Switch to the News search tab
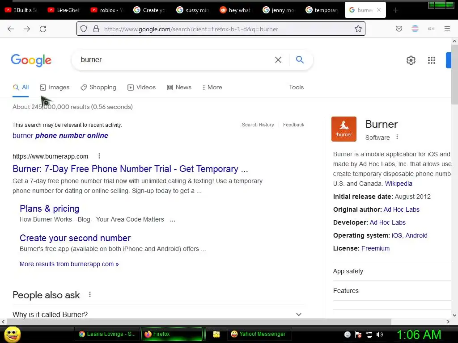Image resolution: width=458 pixels, height=343 pixels. pos(179,87)
